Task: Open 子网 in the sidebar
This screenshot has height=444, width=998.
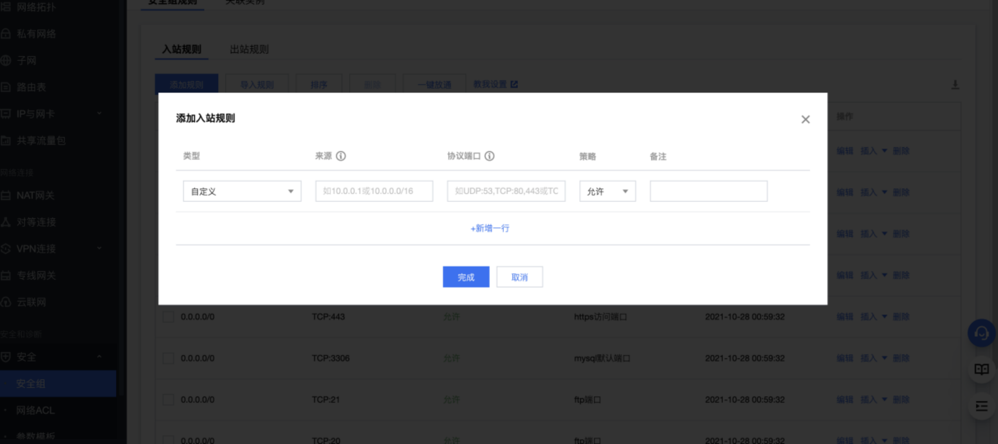Action: click(x=27, y=61)
